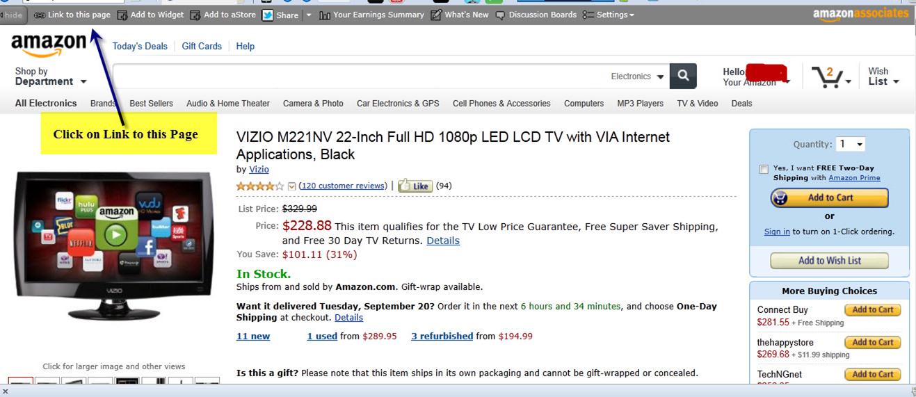916x397 pixels.
Task: Open the 120 customer reviews link
Action: 342,186
